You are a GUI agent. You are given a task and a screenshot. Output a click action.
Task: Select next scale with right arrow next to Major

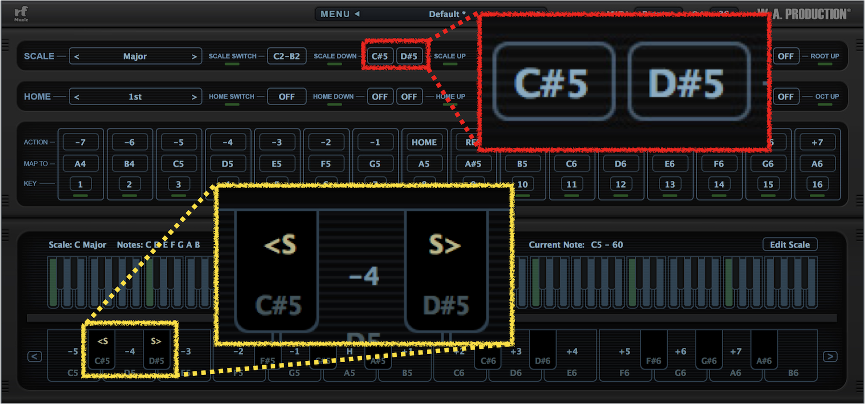click(x=194, y=57)
